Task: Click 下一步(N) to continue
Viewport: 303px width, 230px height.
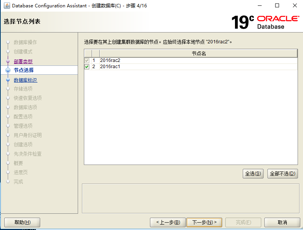Action: coord(204,222)
